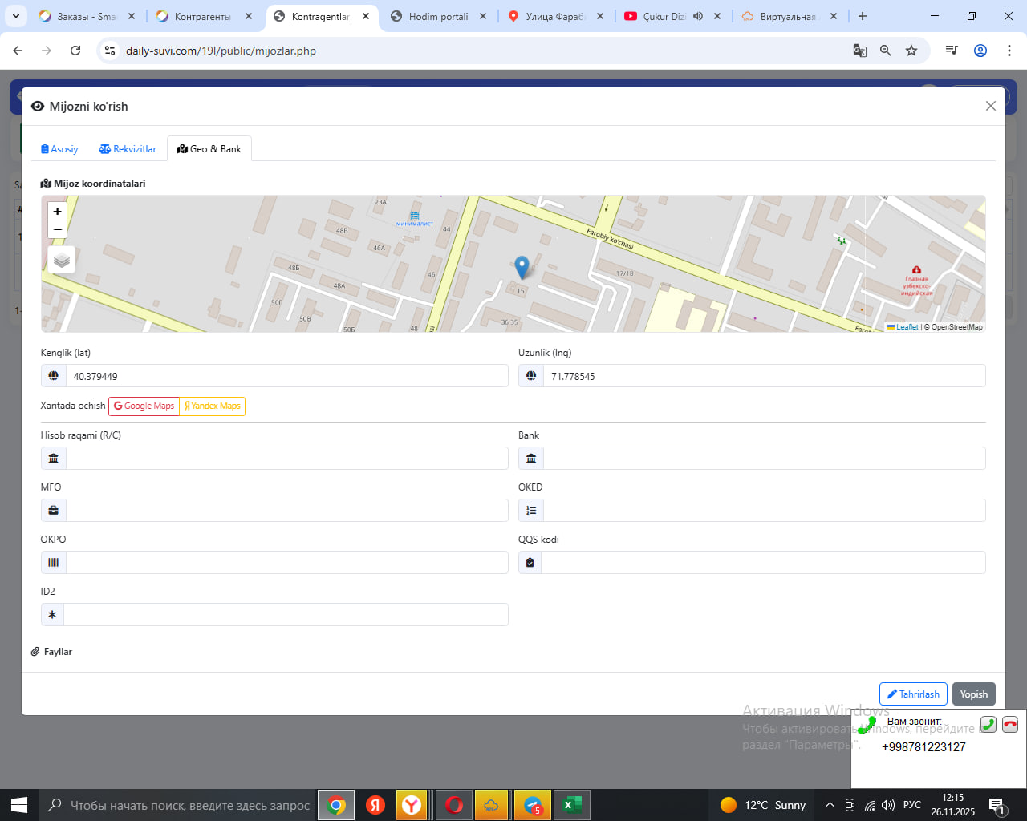Switch to the Rekvizitlar tab
1027x821 pixels.
[x=128, y=149]
